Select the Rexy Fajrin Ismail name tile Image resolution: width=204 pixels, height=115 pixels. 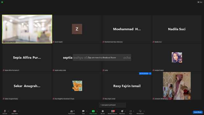[127, 86]
